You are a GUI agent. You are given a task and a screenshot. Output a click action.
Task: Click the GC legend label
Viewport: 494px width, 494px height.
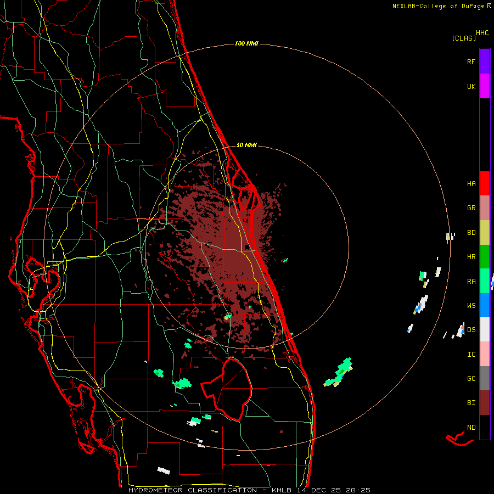pyautogui.click(x=471, y=379)
